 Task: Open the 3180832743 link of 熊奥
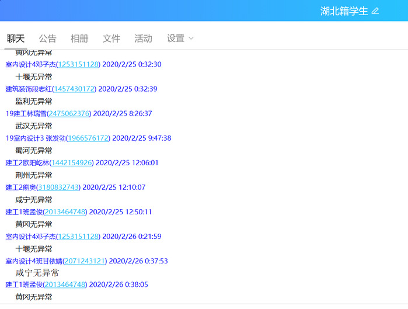pos(58,188)
